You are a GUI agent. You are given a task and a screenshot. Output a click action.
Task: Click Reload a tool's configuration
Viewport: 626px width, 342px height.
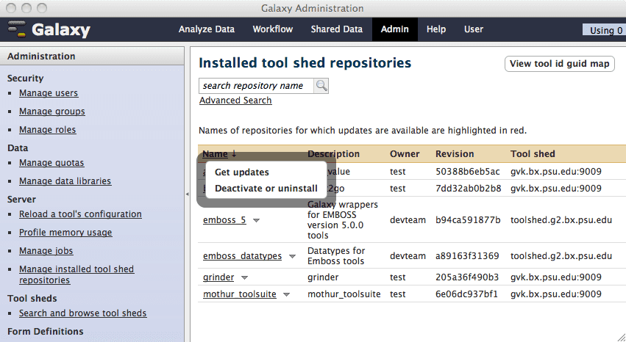[x=80, y=214]
